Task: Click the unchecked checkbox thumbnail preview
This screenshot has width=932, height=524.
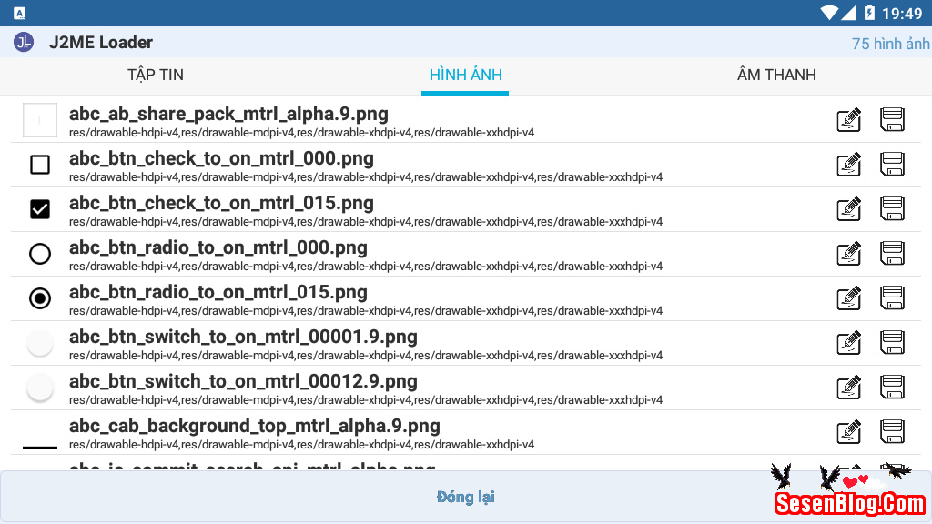Action: pos(40,165)
